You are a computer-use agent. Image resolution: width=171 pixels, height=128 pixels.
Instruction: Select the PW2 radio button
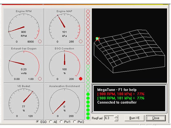click(x=75, y=122)
